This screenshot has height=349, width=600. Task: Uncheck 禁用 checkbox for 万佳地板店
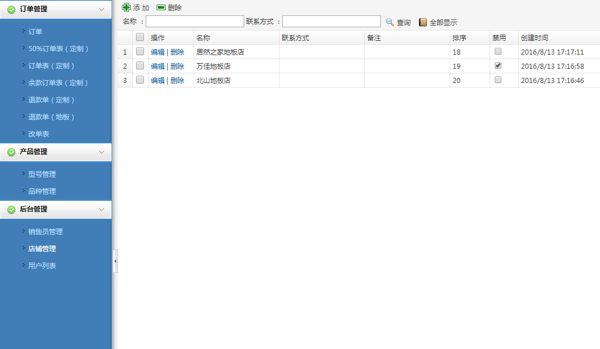[498, 66]
